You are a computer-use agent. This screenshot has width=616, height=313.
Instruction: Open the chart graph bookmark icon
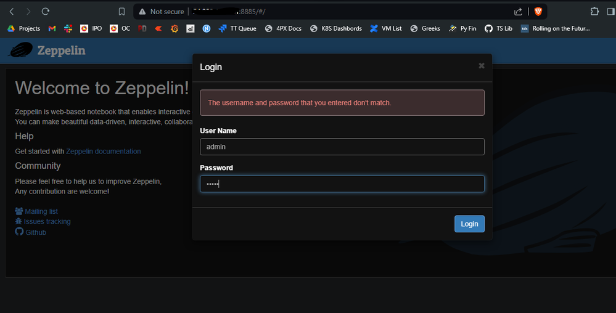pos(191,28)
